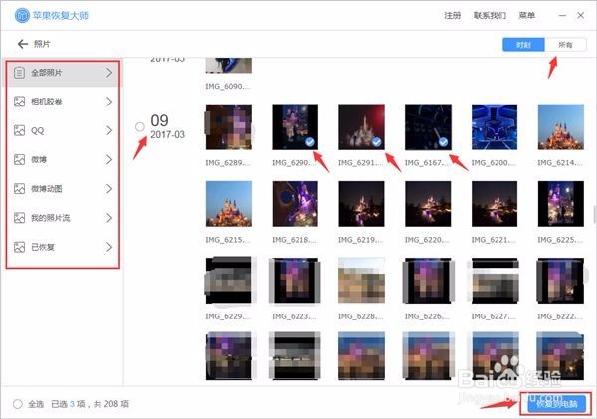Select the 全部照片 category
This screenshot has height=419, width=597.
[63, 73]
